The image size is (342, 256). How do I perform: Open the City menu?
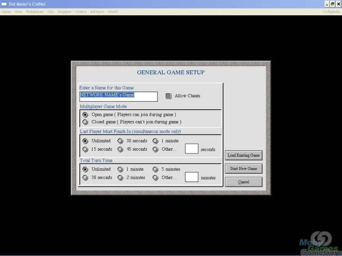coord(51,12)
